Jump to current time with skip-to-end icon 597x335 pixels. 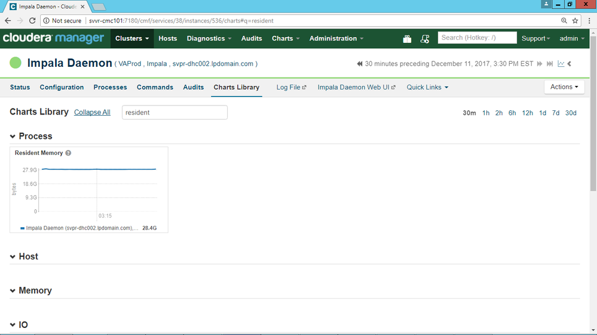(550, 64)
